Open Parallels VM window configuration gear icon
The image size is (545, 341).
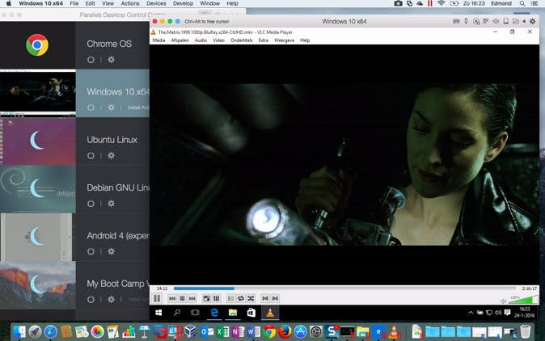click(533, 22)
